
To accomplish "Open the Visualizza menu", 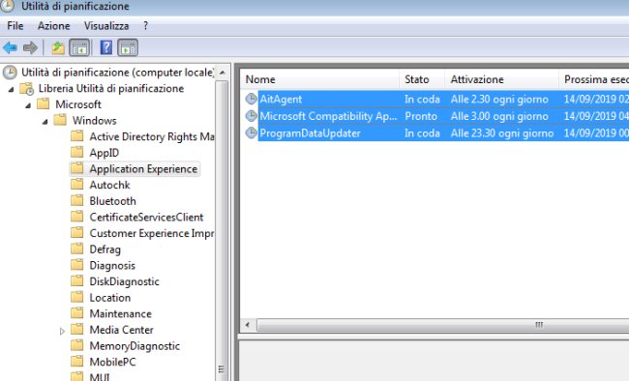I will pos(106,26).
